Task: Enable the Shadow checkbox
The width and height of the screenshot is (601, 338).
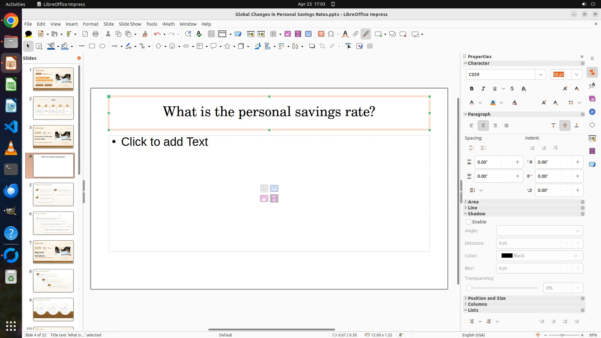Action: click(x=469, y=222)
